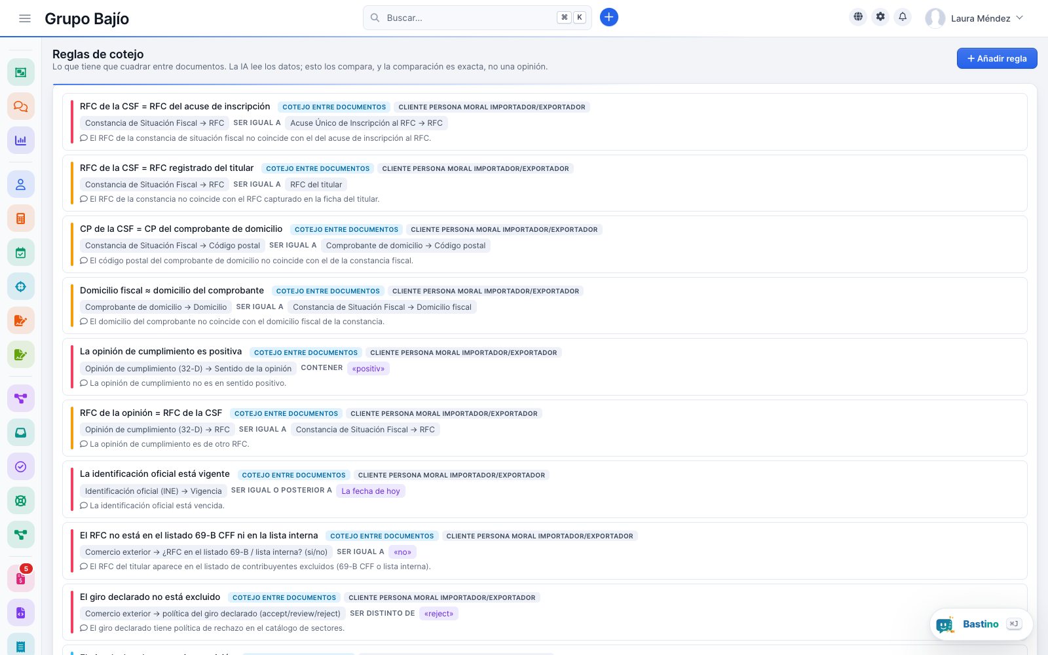Open the Laura Méndez user dropdown
The height and width of the screenshot is (655, 1048).
coord(974,18)
